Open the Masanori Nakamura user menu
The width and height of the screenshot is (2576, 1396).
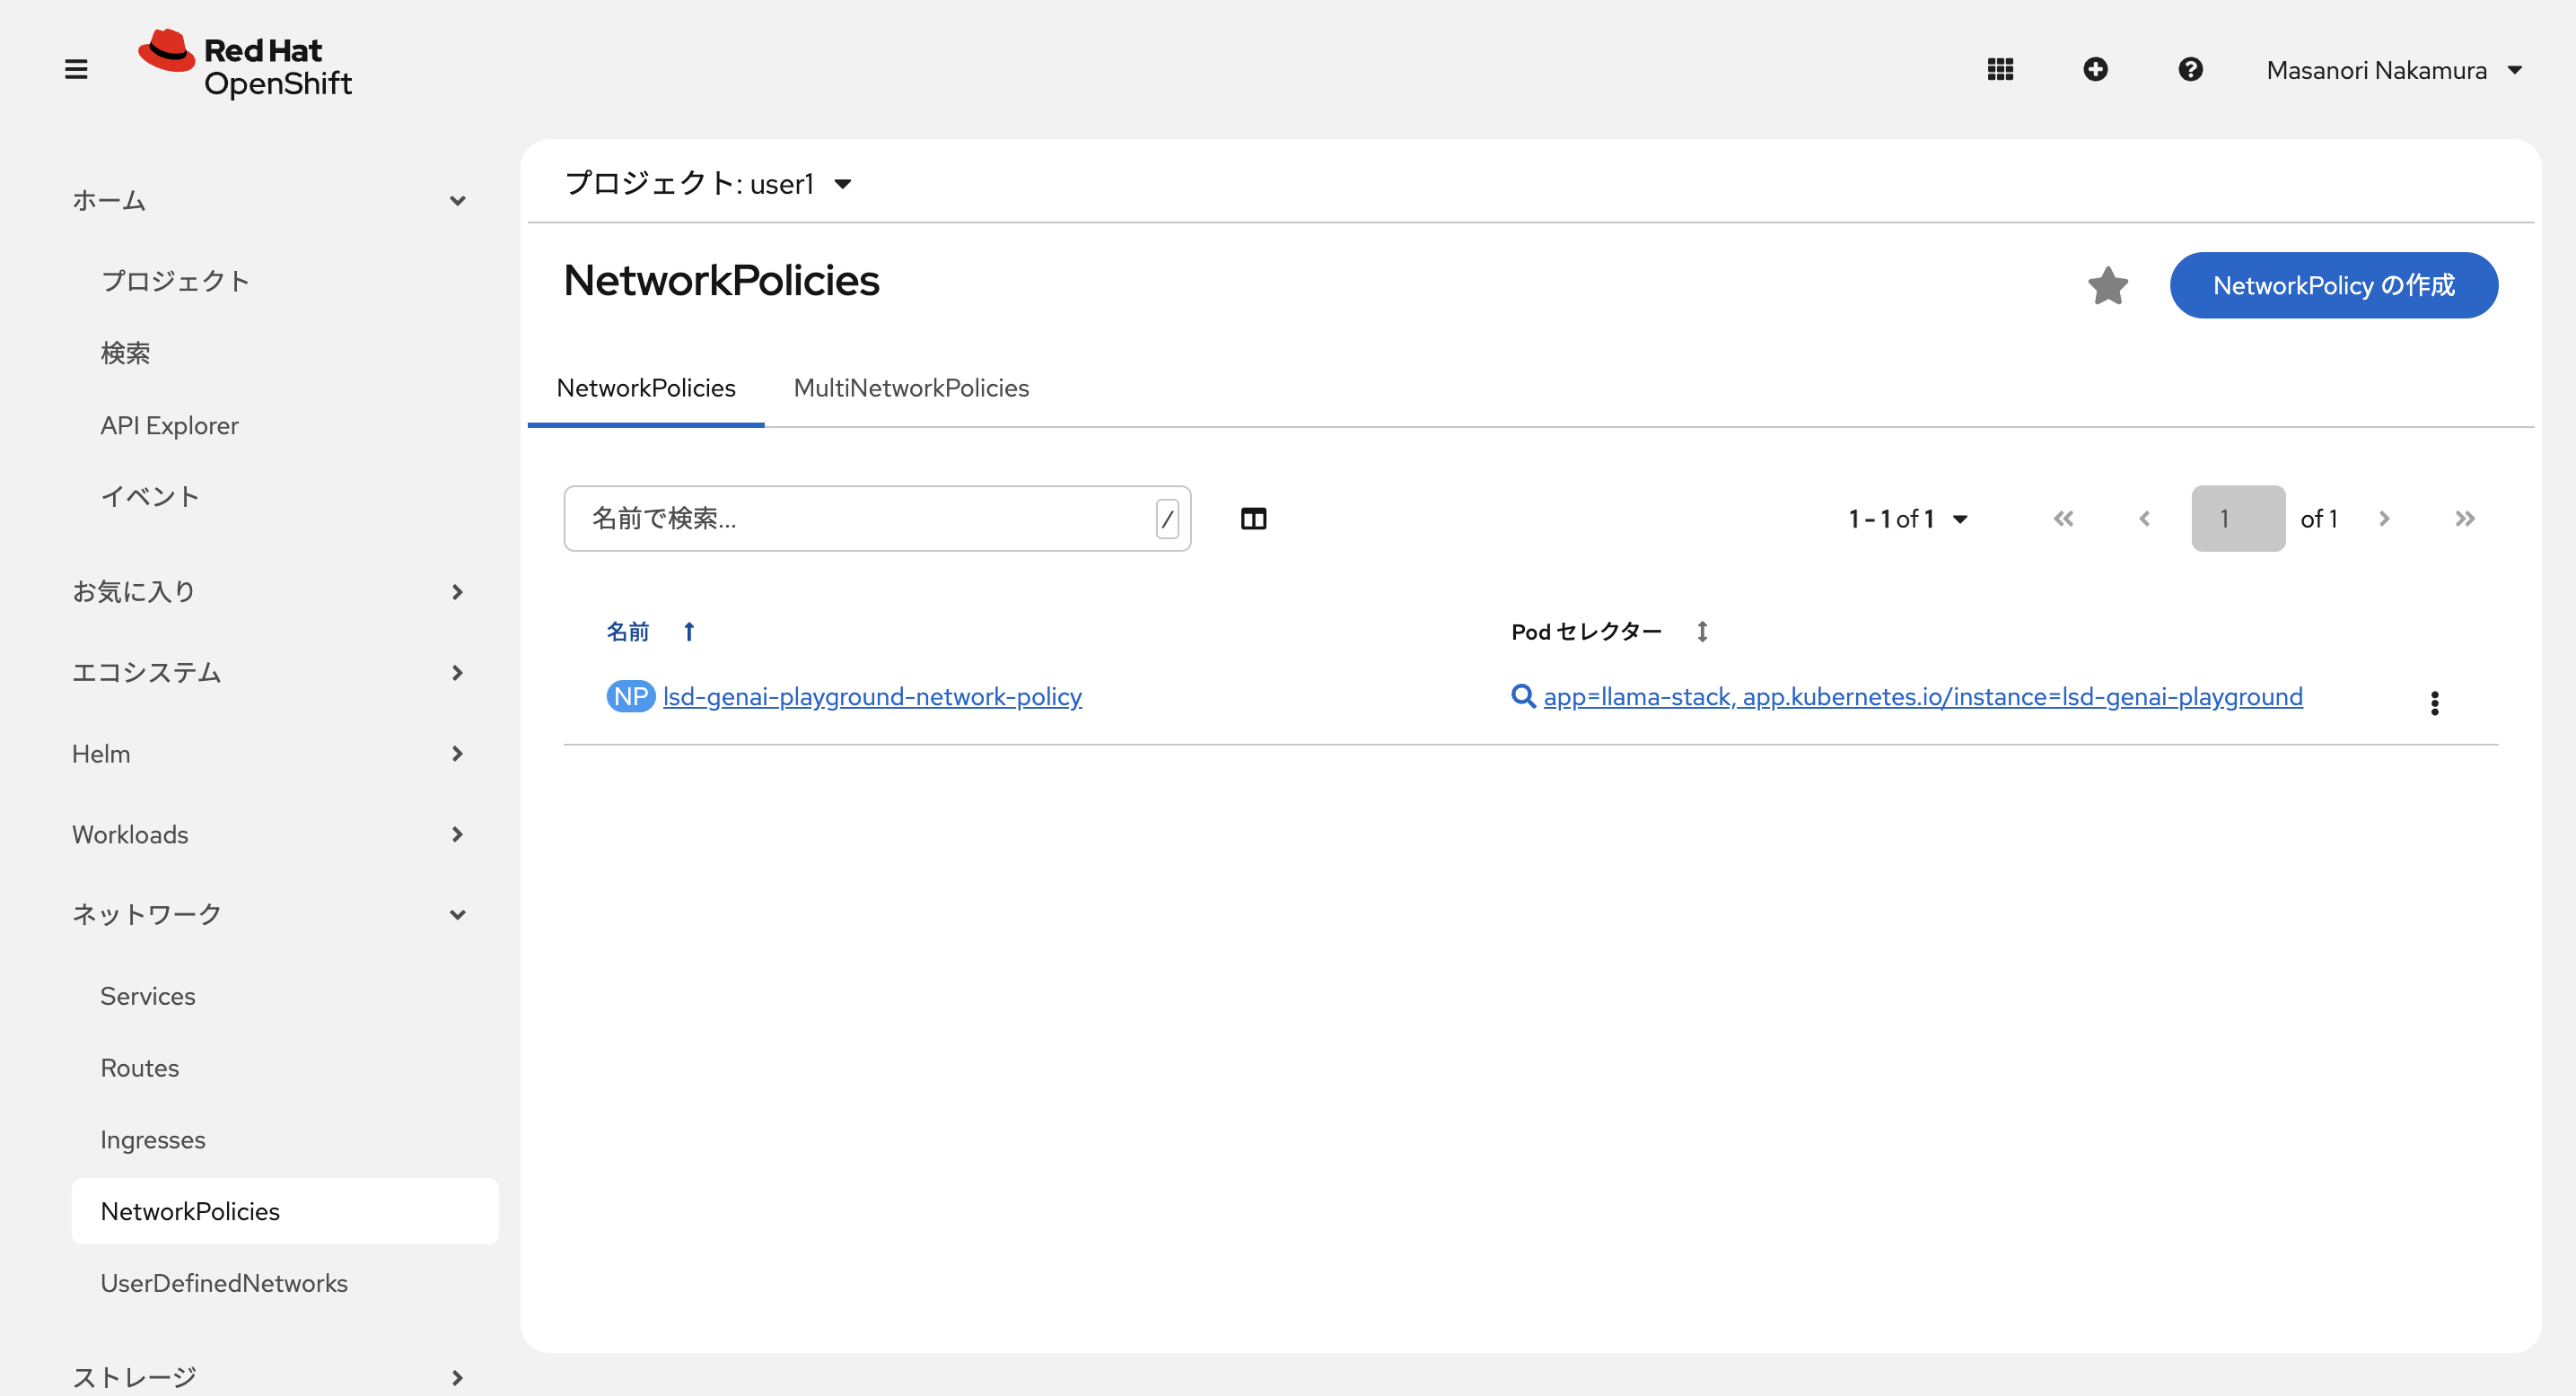(2393, 70)
